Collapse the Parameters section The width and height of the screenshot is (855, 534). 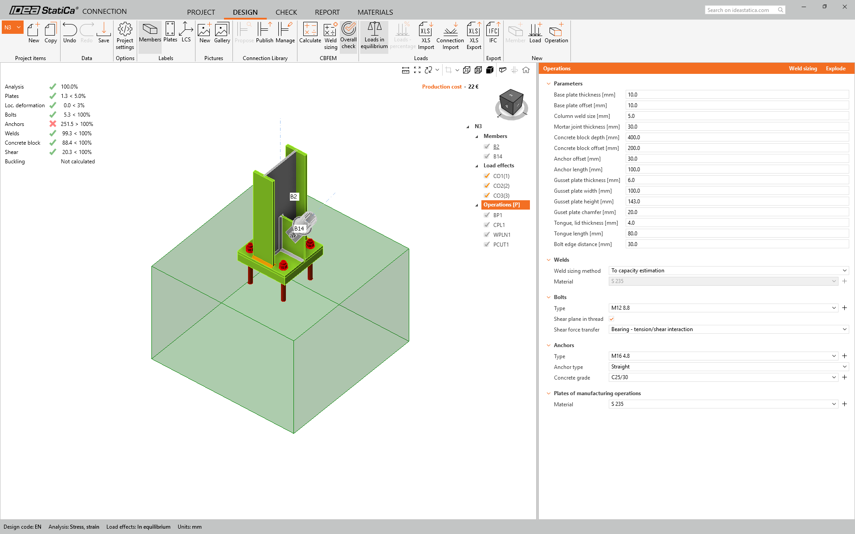tap(549, 84)
